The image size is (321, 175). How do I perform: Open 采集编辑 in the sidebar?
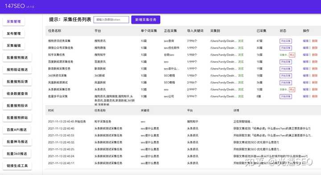click(x=14, y=45)
